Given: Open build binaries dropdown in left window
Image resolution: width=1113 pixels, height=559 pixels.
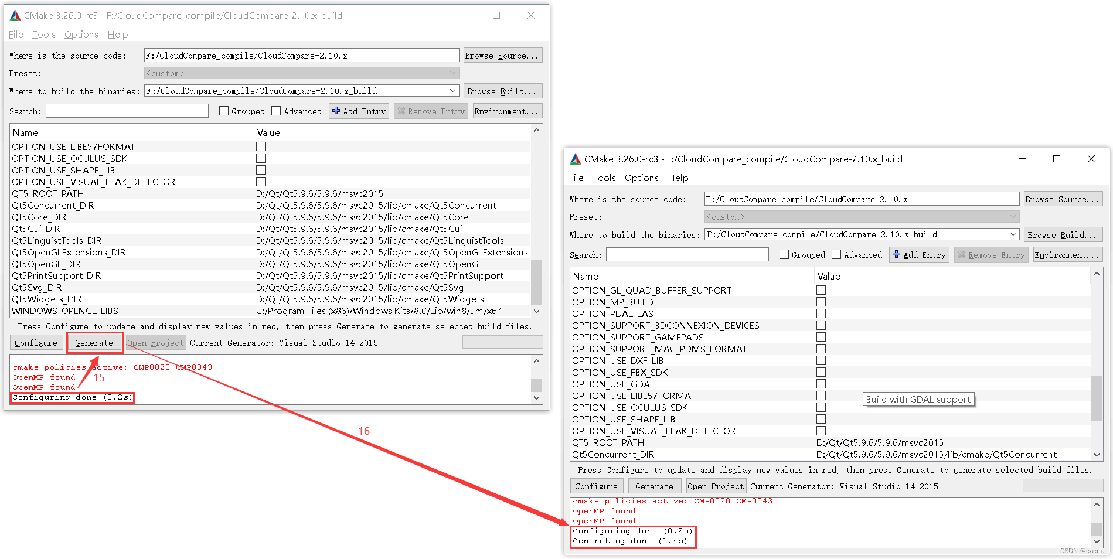Looking at the screenshot, I should tap(453, 91).
